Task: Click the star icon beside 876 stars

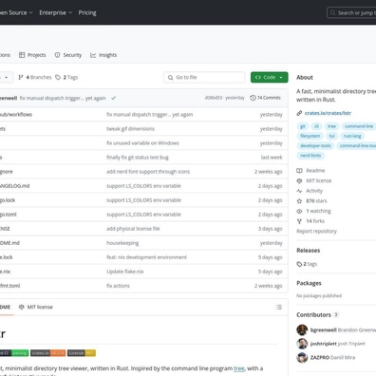Action: point(299,201)
